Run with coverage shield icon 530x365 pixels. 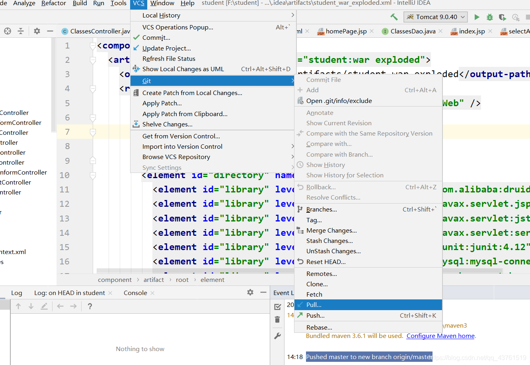coord(503,17)
